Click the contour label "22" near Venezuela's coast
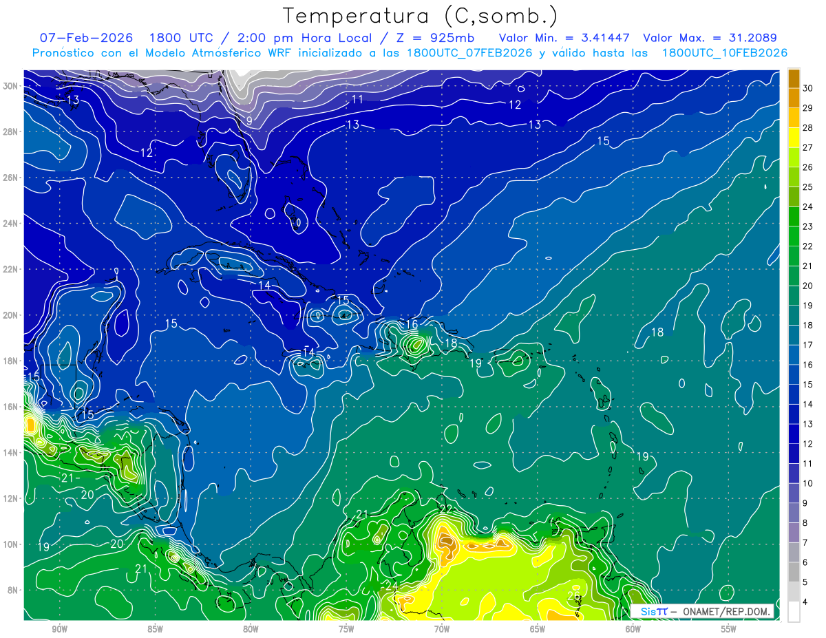Viewport: 826px width, 638px height. (x=445, y=510)
